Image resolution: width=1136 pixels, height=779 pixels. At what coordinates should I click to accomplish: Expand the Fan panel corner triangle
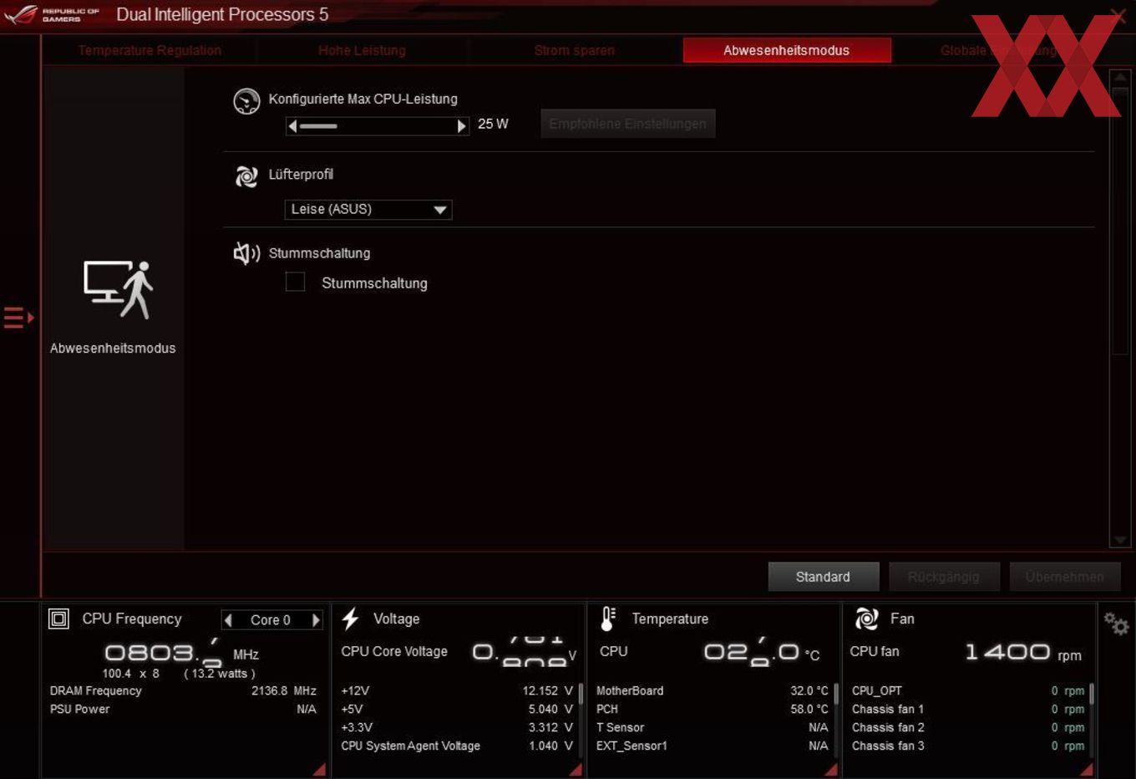[1087, 769]
